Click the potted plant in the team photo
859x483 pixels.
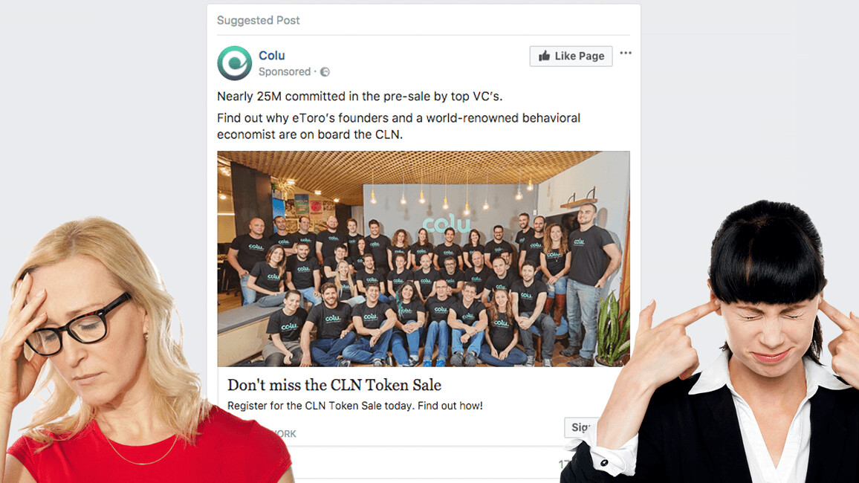612,330
